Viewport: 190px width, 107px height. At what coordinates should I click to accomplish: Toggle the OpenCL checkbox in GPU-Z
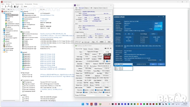(84, 90)
